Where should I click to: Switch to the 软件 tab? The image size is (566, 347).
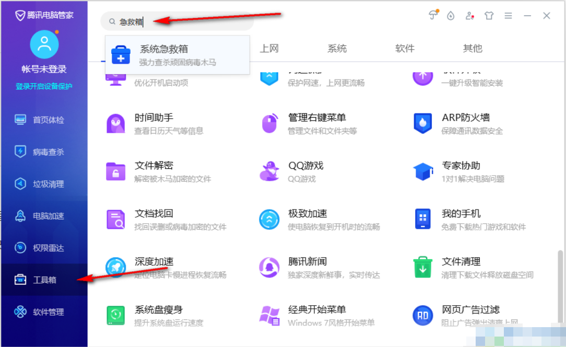405,48
